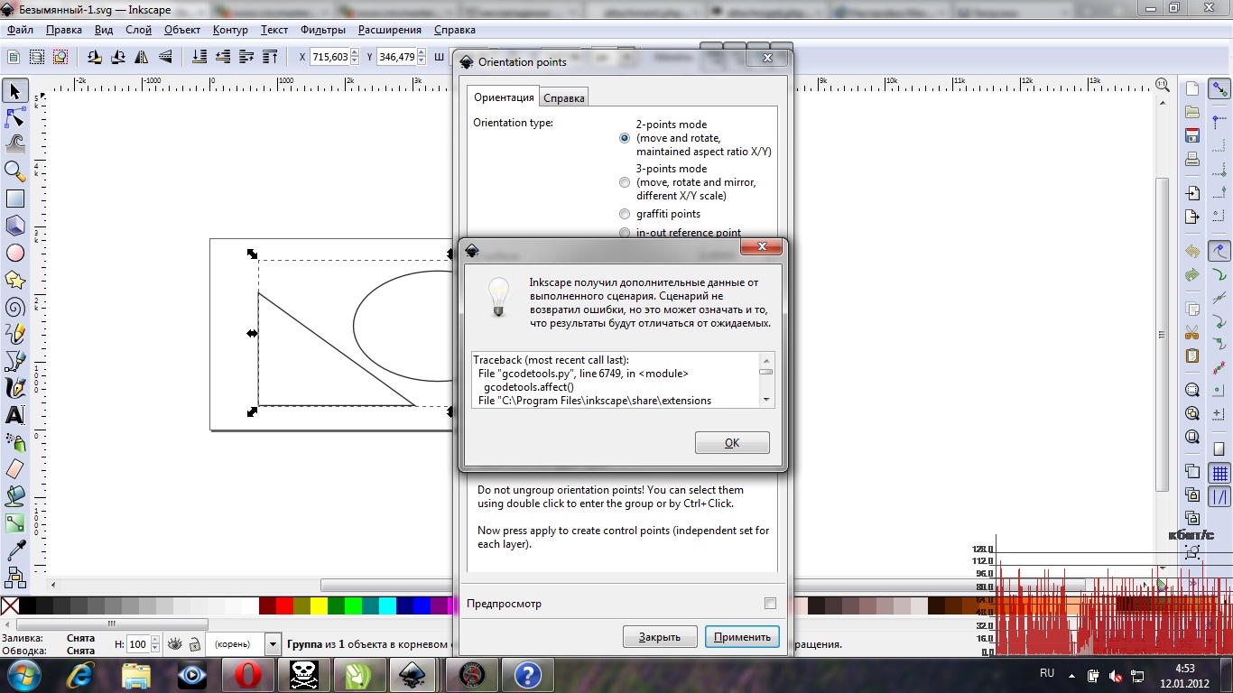This screenshot has width=1233, height=693.
Task: Click the X coordinate input field
Action: click(329, 57)
